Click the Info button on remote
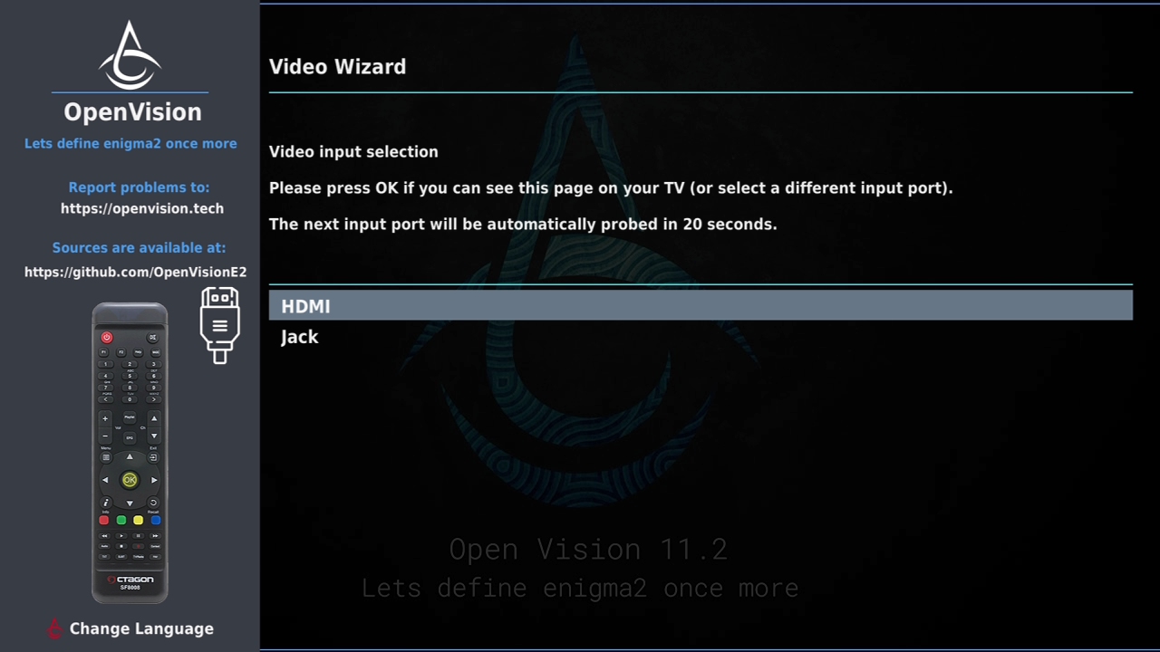The width and height of the screenshot is (1160, 652). 106,503
